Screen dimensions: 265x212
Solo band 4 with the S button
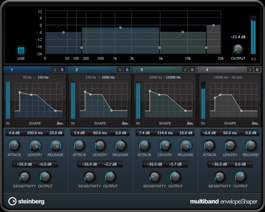click(x=257, y=70)
